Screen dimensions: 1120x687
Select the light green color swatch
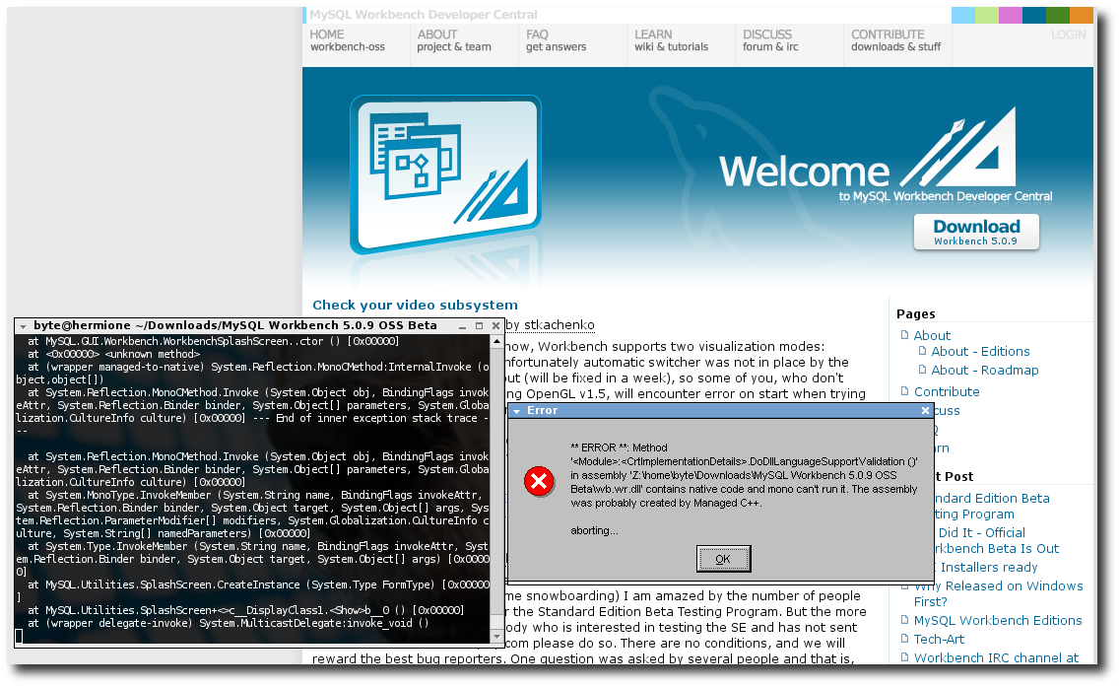click(x=986, y=15)
